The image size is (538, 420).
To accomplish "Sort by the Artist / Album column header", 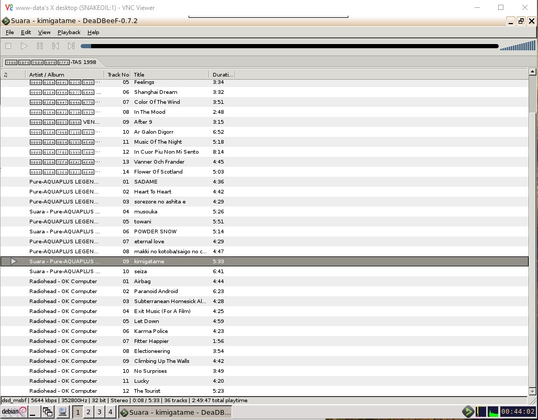I will [x=65, y=74].
